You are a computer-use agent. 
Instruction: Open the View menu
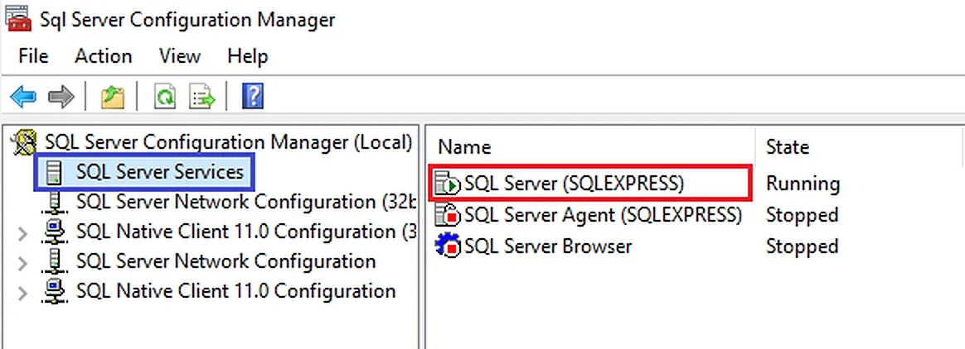click(x=180, y=56)
